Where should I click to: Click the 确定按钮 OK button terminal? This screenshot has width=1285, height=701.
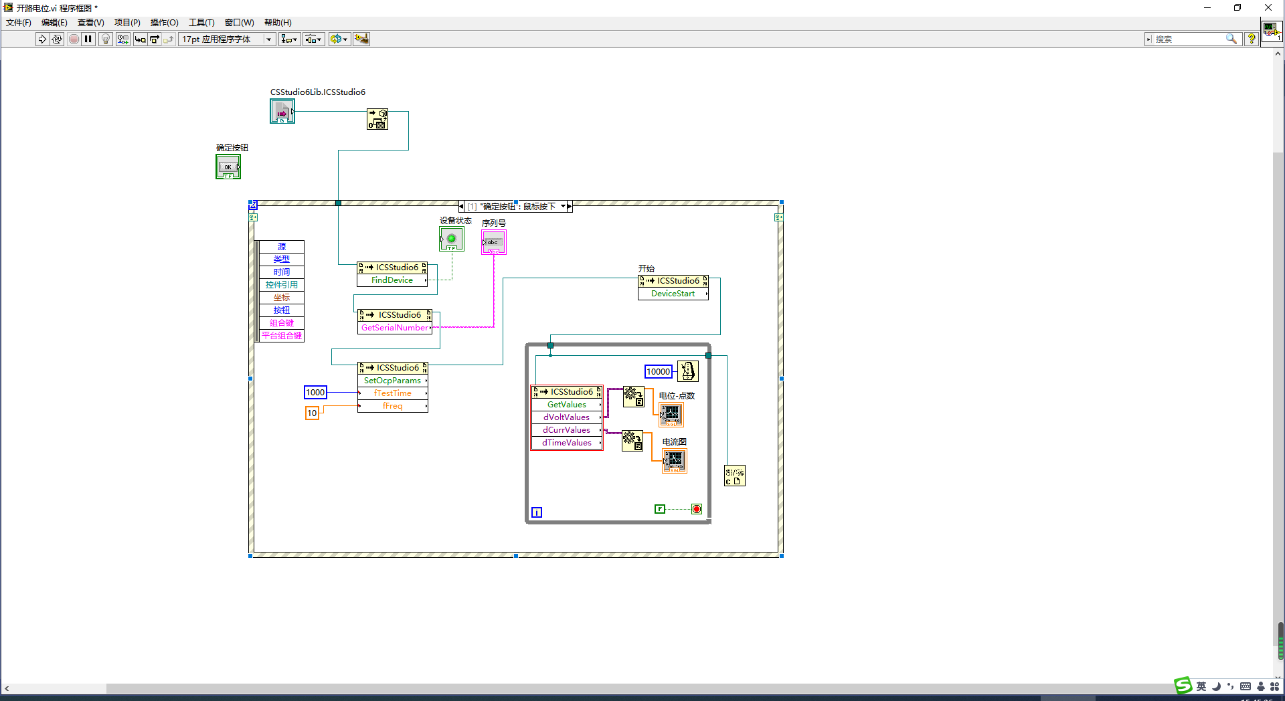pyautogui.click(x=228, y=167)
